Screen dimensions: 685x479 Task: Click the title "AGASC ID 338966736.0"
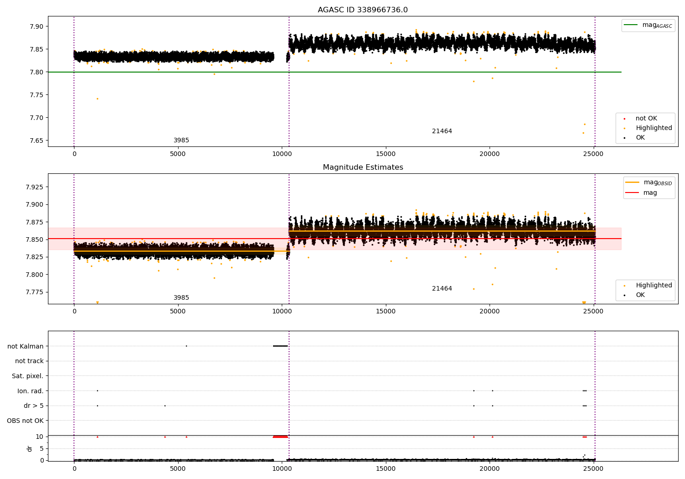click(x=363, y=10)
